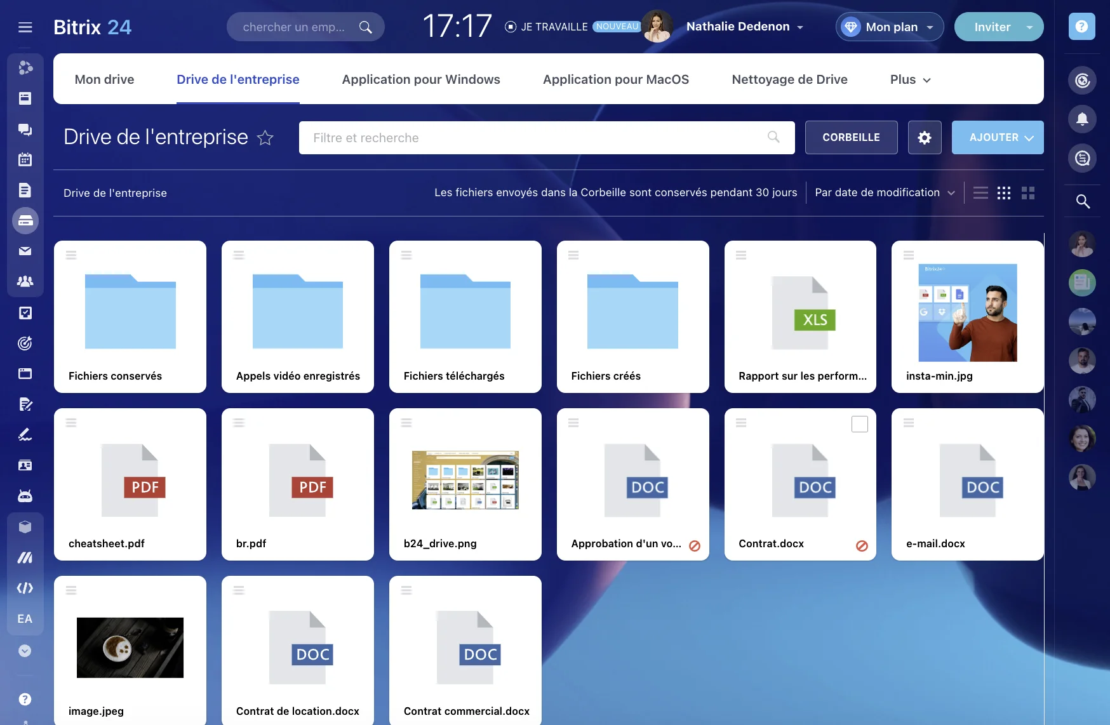Open the search magnifier in the right rail
The width and height of the screenshot is (1110, 725).
point(1083,201)
